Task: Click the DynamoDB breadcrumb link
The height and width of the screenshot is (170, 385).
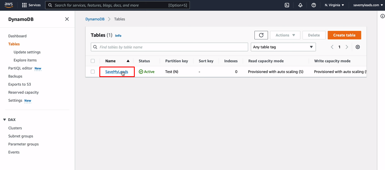Action: click(x=95, y=19)
